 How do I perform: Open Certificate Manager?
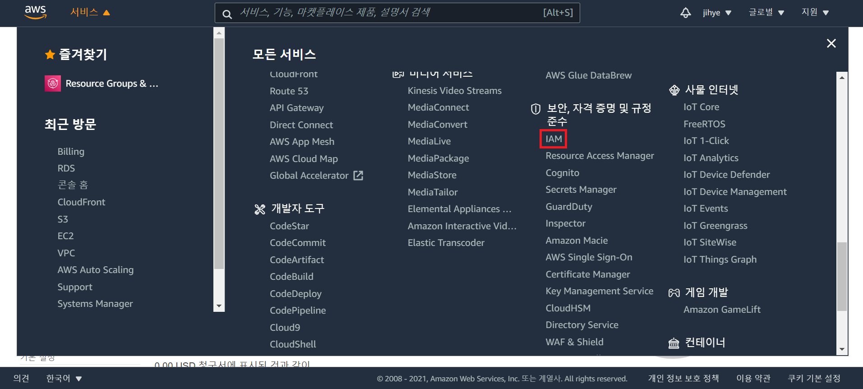[x=587, y=274]
